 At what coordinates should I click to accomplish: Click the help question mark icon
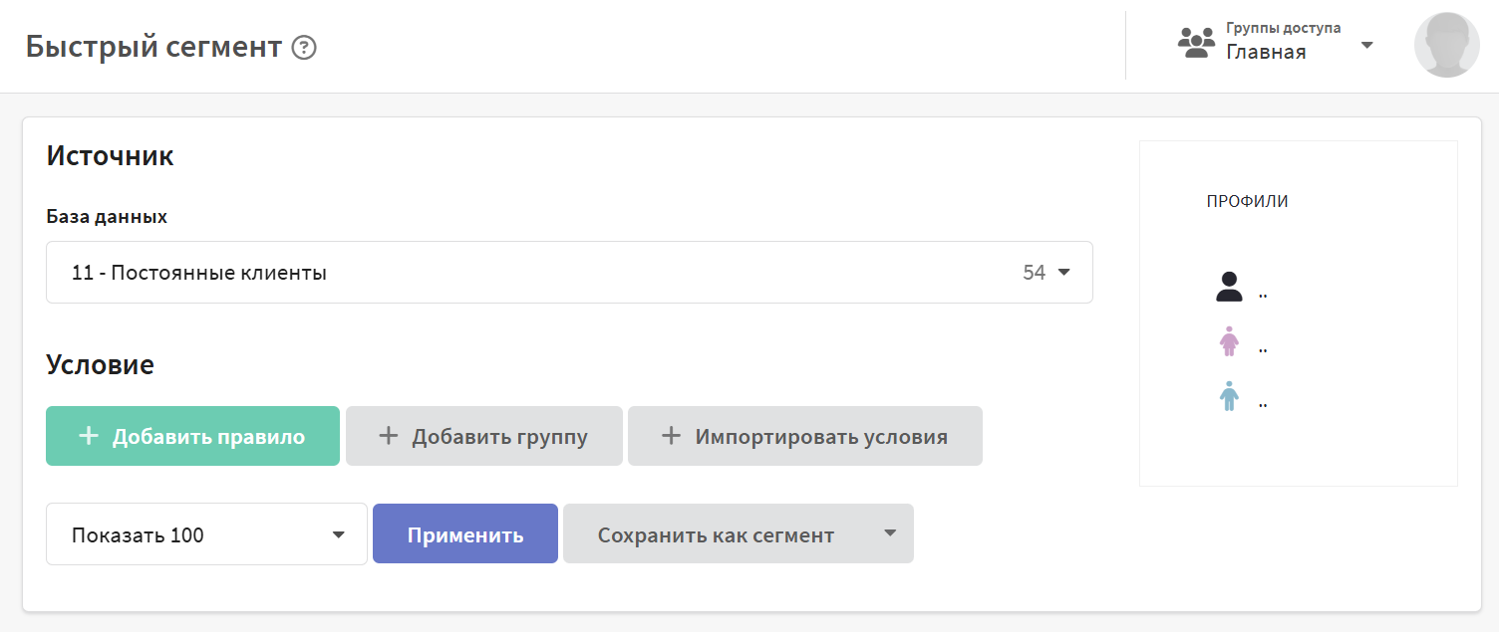click(304, 48)
